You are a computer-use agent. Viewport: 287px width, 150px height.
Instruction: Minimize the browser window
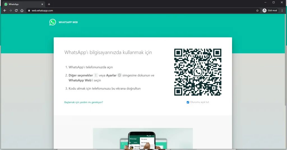tap(265, 2)
